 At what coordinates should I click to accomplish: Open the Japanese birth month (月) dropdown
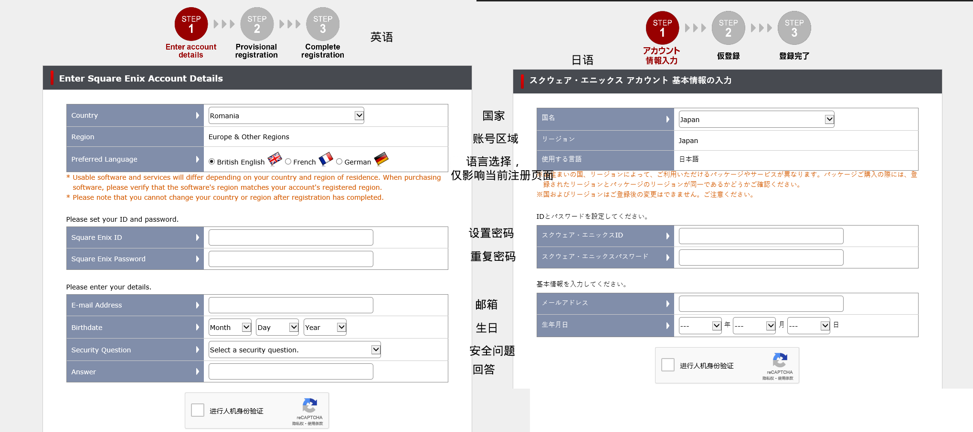point(754,326)
